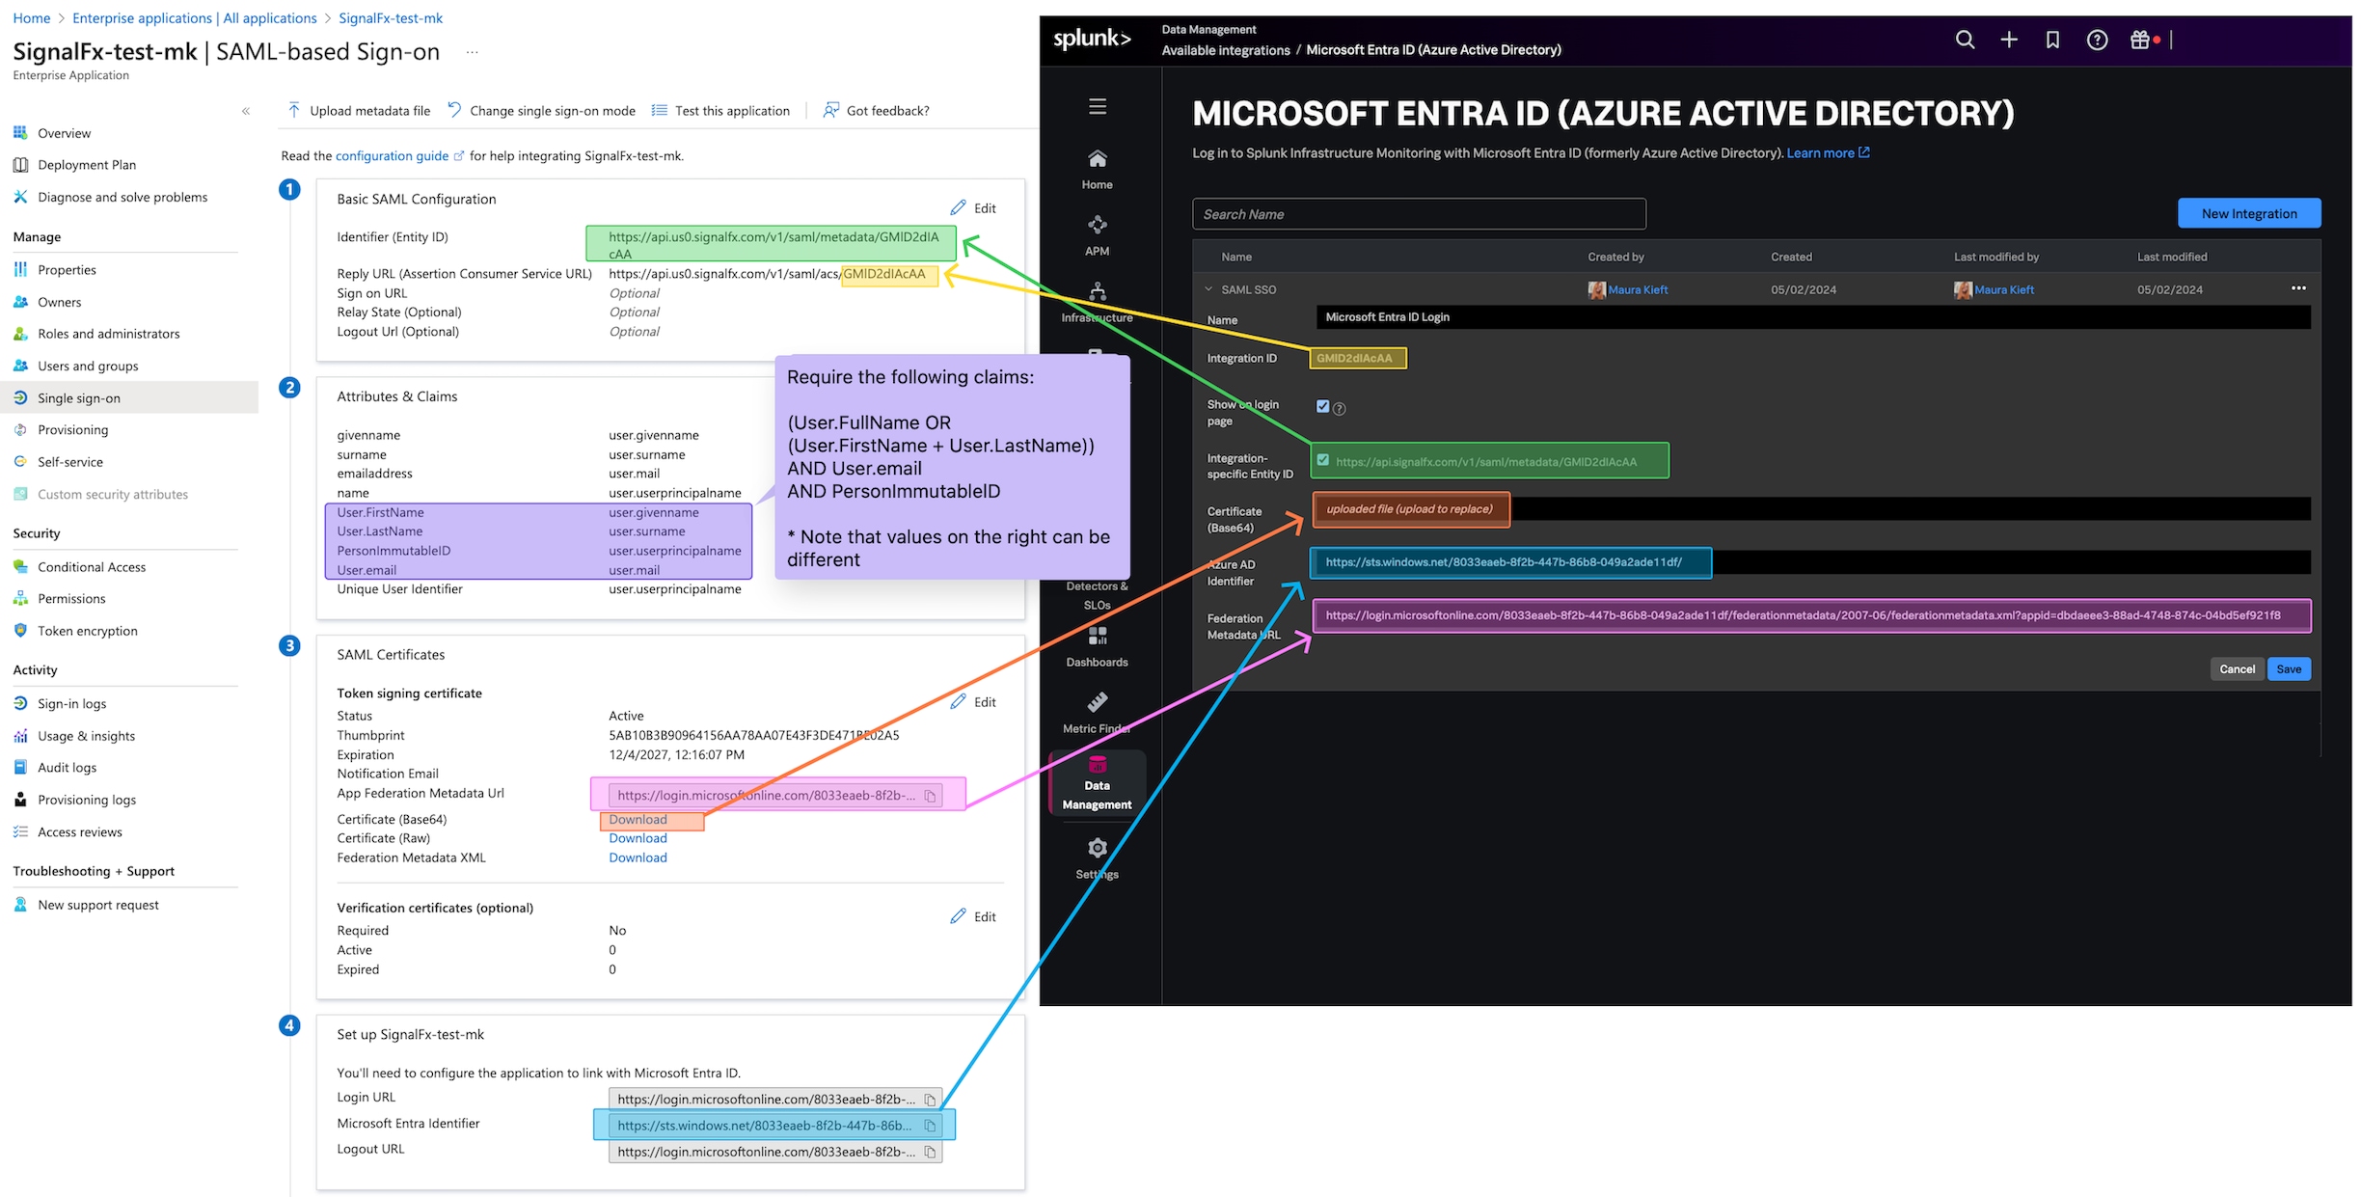Viewport: 2361px width, 1197px height.
Task: Open the ellipsis menu beside SAML-based Sign-on title
Action: point(472,52)
